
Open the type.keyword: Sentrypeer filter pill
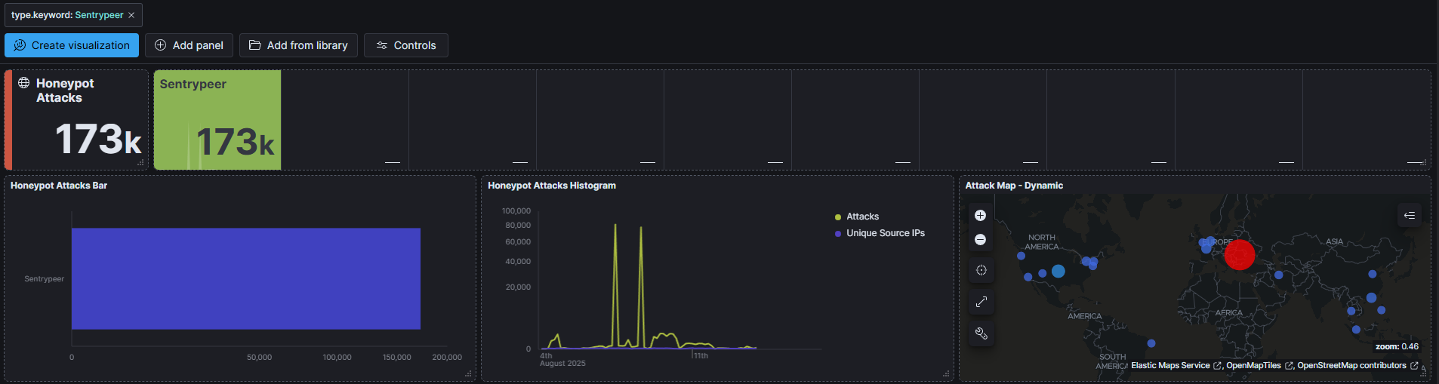[67, 15]
